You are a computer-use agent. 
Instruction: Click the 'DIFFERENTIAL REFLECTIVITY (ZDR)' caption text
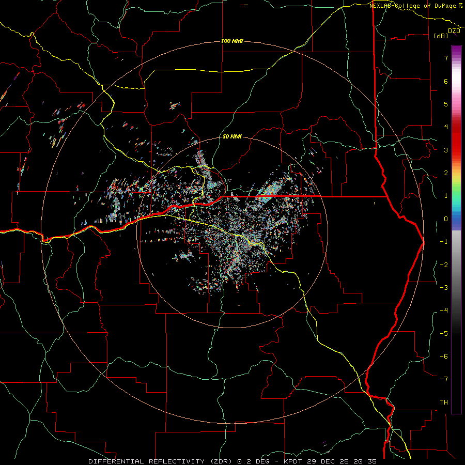[161, 461]
